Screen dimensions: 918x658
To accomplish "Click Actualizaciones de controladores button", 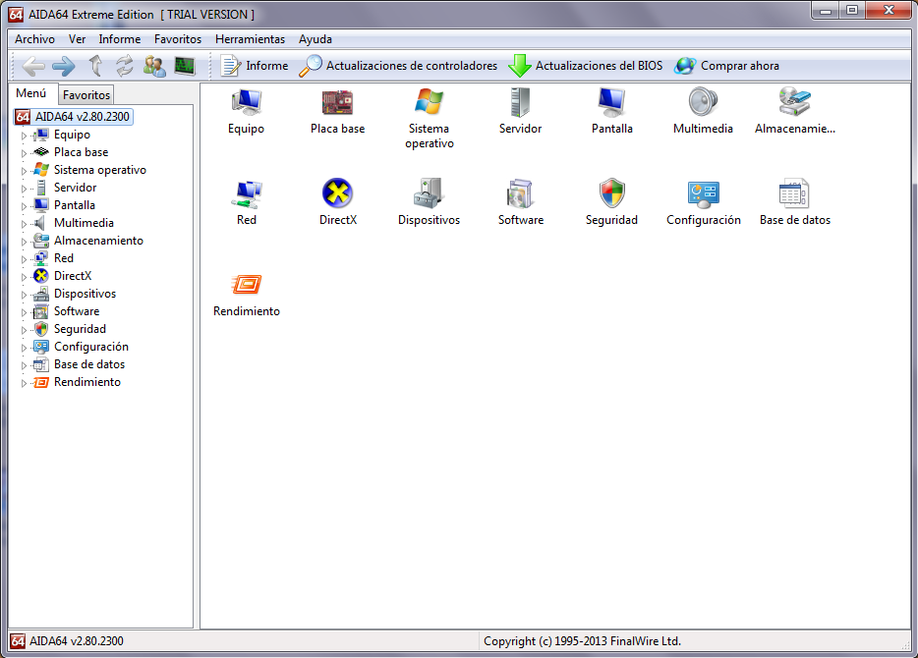I will point(398,66).
